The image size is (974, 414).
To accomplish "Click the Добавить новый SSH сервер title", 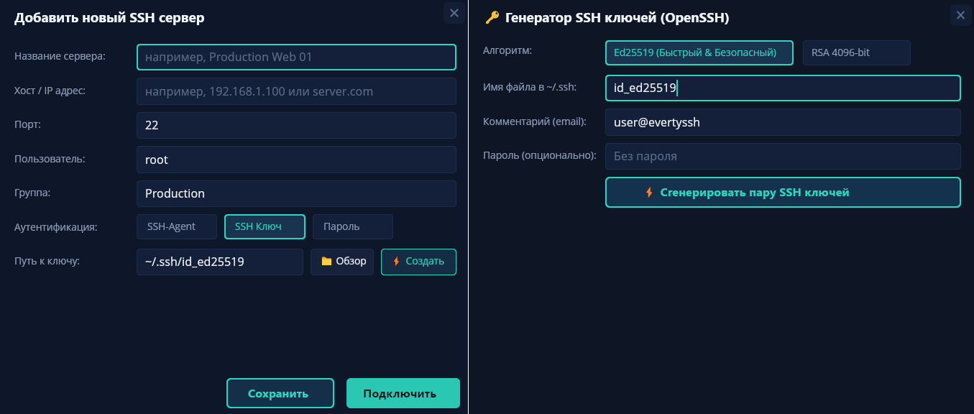I will 109,18.
